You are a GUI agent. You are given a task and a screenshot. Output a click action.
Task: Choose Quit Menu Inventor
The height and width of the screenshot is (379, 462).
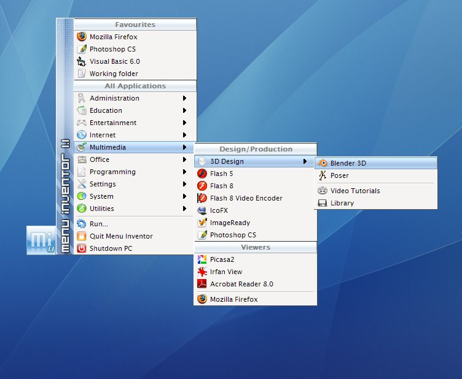tap(134, 236)
